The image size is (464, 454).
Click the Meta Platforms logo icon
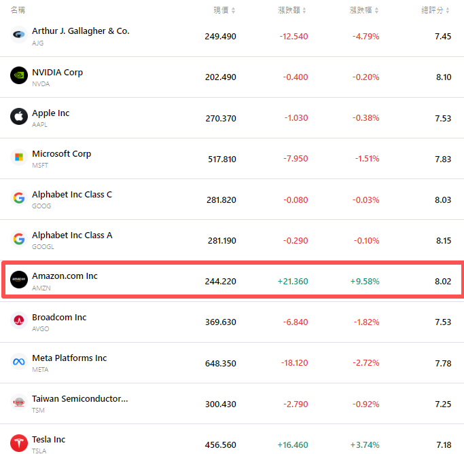click(18, 361)
